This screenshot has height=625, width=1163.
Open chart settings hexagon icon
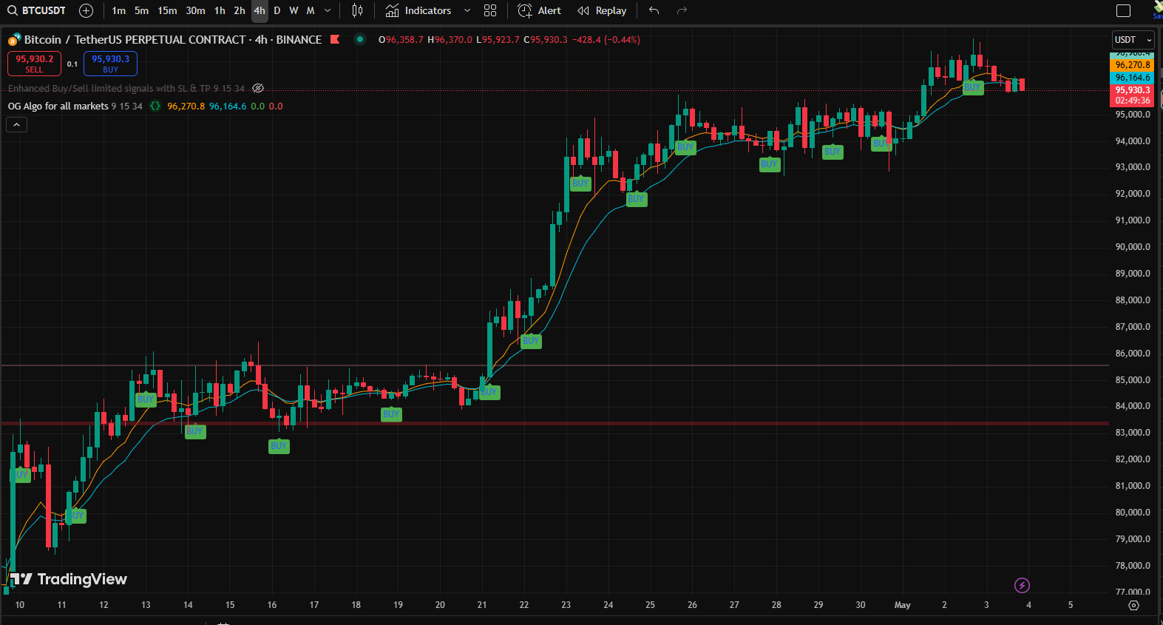pyautogui.click(x=1134, y=605)
